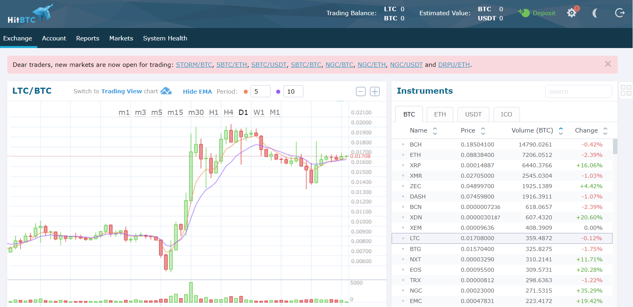633x307 pixels.
Task: Open the layout grid icon
Action: point(626,90)
